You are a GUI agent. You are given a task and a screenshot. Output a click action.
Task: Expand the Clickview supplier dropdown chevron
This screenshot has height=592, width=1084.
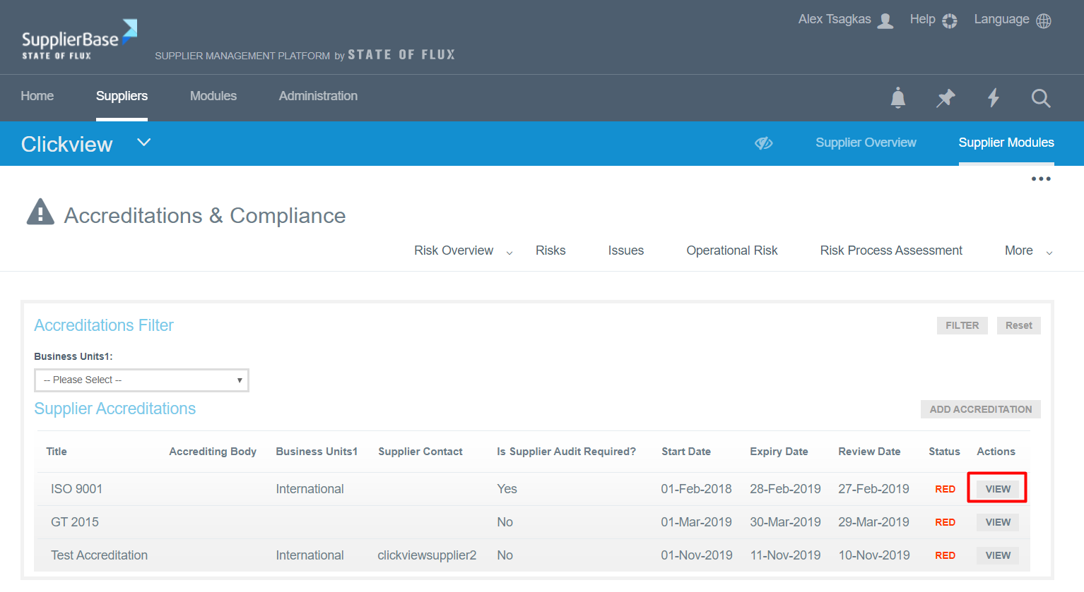[143, 143]
